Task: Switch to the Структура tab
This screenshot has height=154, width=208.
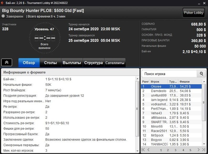Action: pyautogui.click(x=93, y=63)
